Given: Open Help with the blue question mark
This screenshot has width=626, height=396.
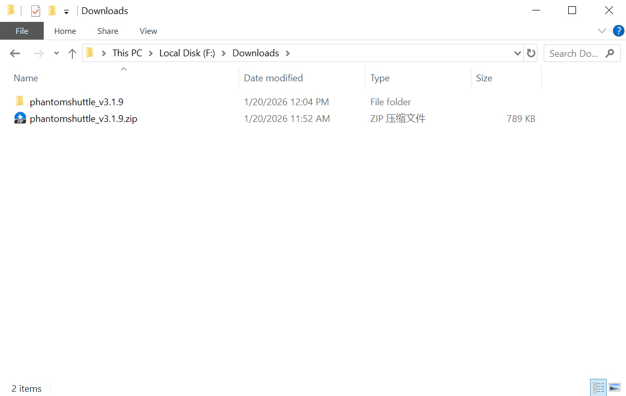Looking at the screenshot, I should tap(618, 31).
